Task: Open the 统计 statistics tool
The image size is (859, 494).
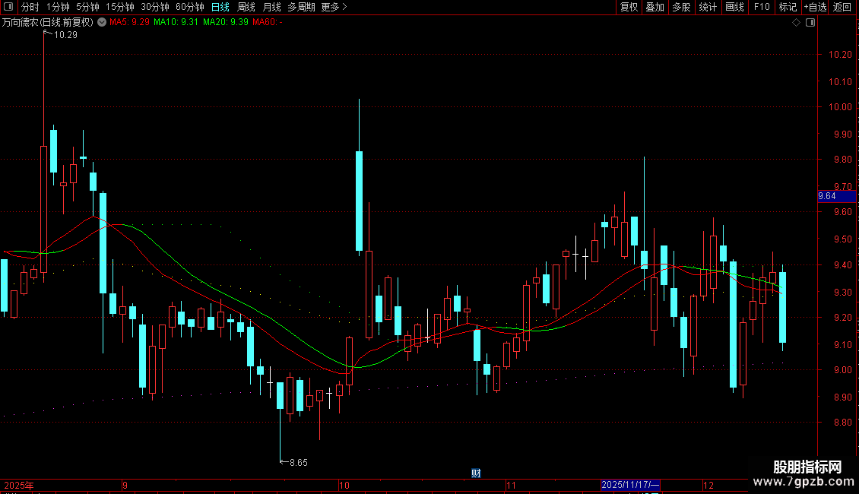Action: click(x=707, y=7)
